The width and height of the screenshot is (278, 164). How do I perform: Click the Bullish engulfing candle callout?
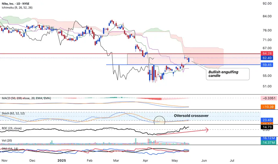[228, 74]
